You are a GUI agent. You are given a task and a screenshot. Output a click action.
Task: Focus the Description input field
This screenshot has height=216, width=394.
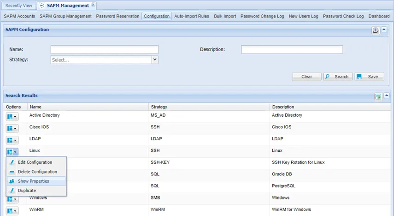pos(292,49)
